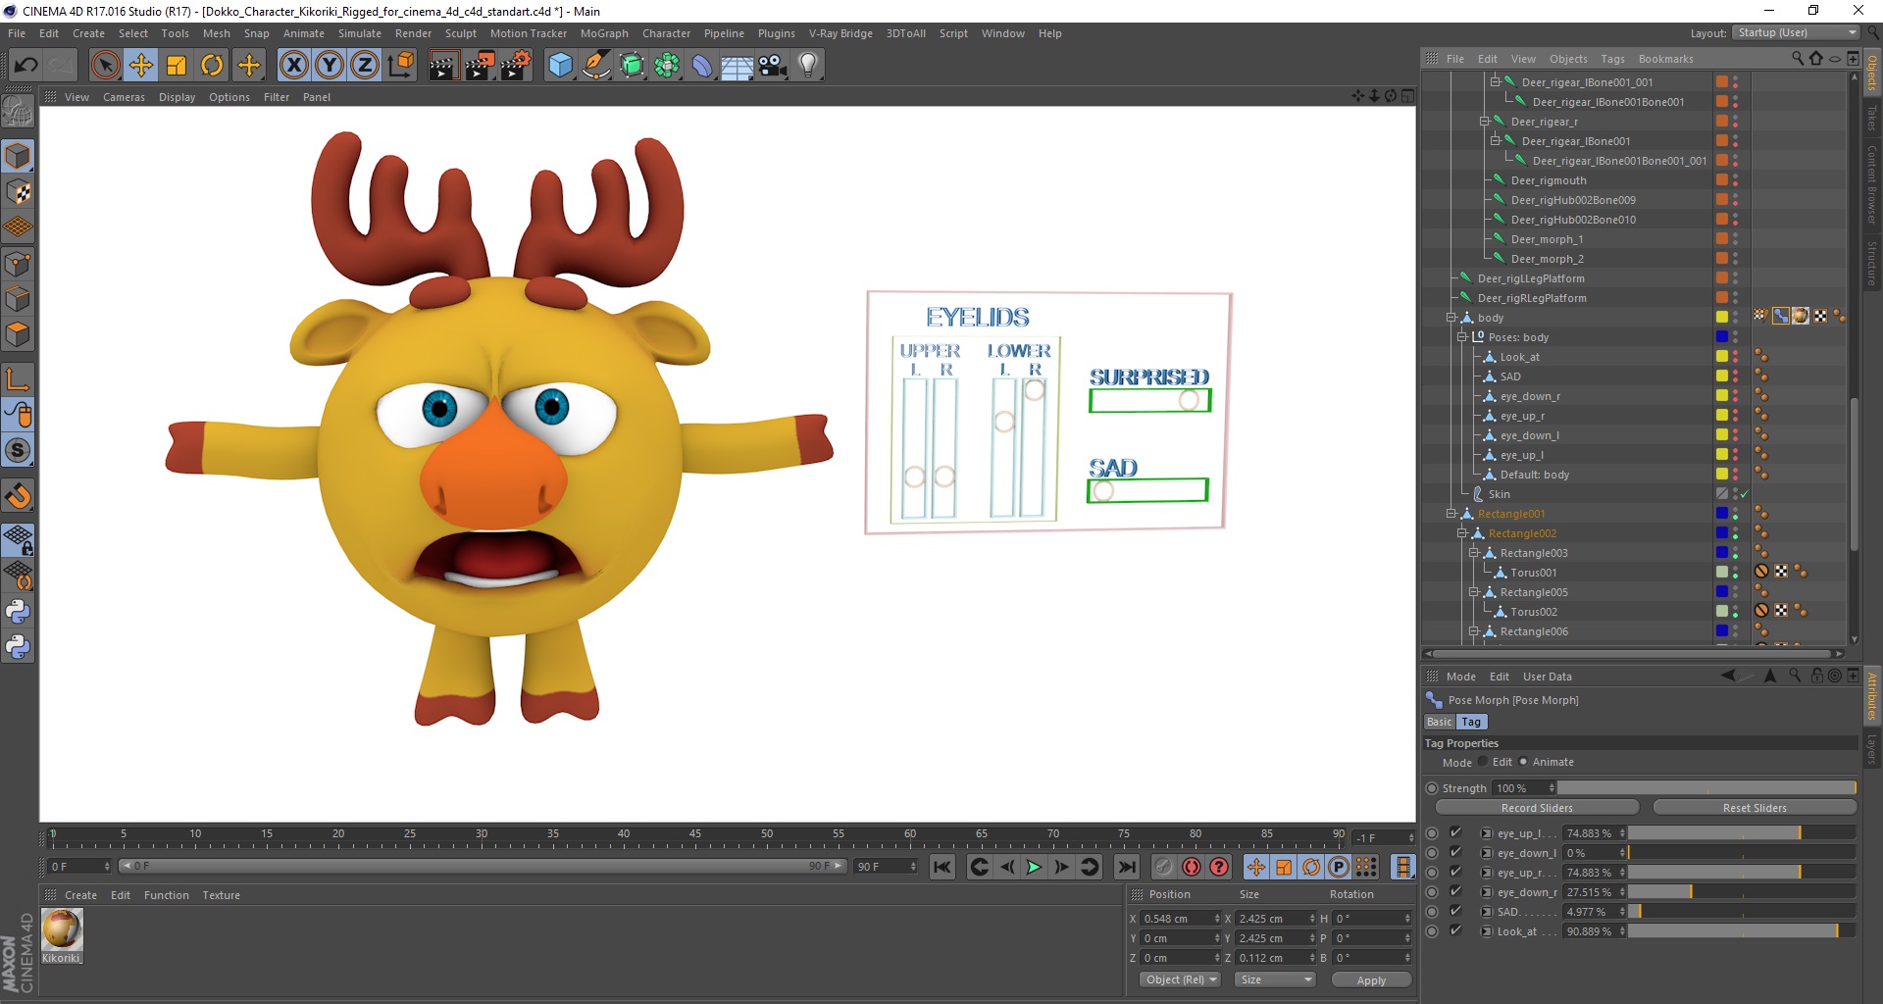Play animation forwards
The height and width of the screenshot is (1004, 1883).
coord(1034,867)
